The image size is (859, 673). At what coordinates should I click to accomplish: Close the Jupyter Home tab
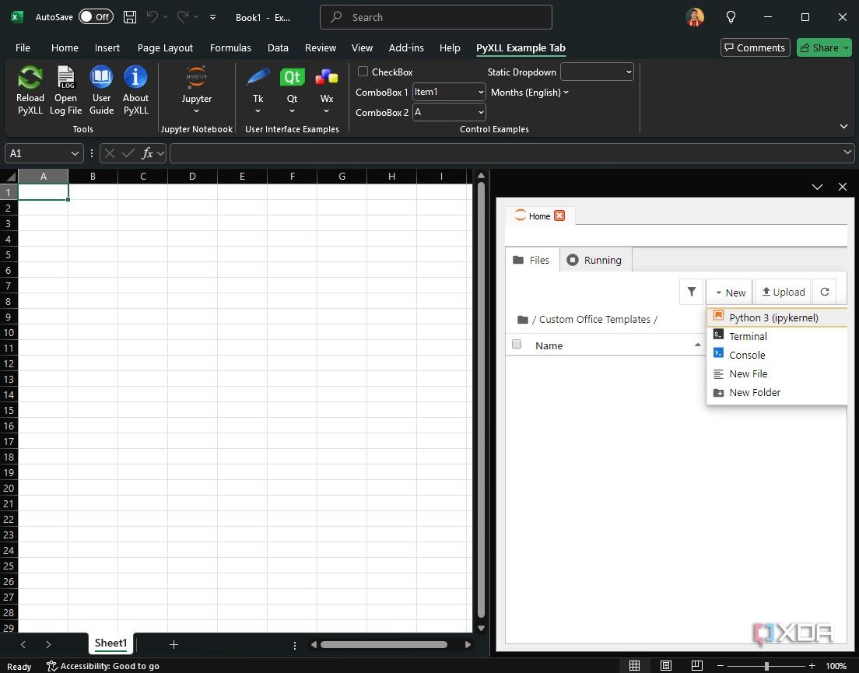(x=559, y=216)
